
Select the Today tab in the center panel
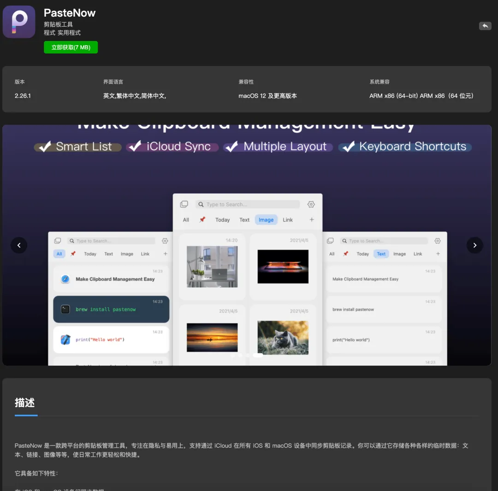(x=222, y=220)
